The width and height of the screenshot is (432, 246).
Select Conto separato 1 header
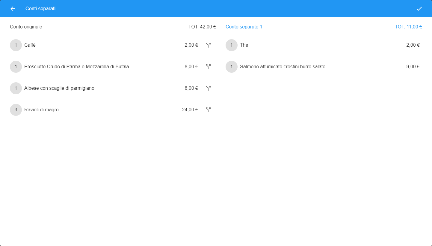tap(244, 27)
